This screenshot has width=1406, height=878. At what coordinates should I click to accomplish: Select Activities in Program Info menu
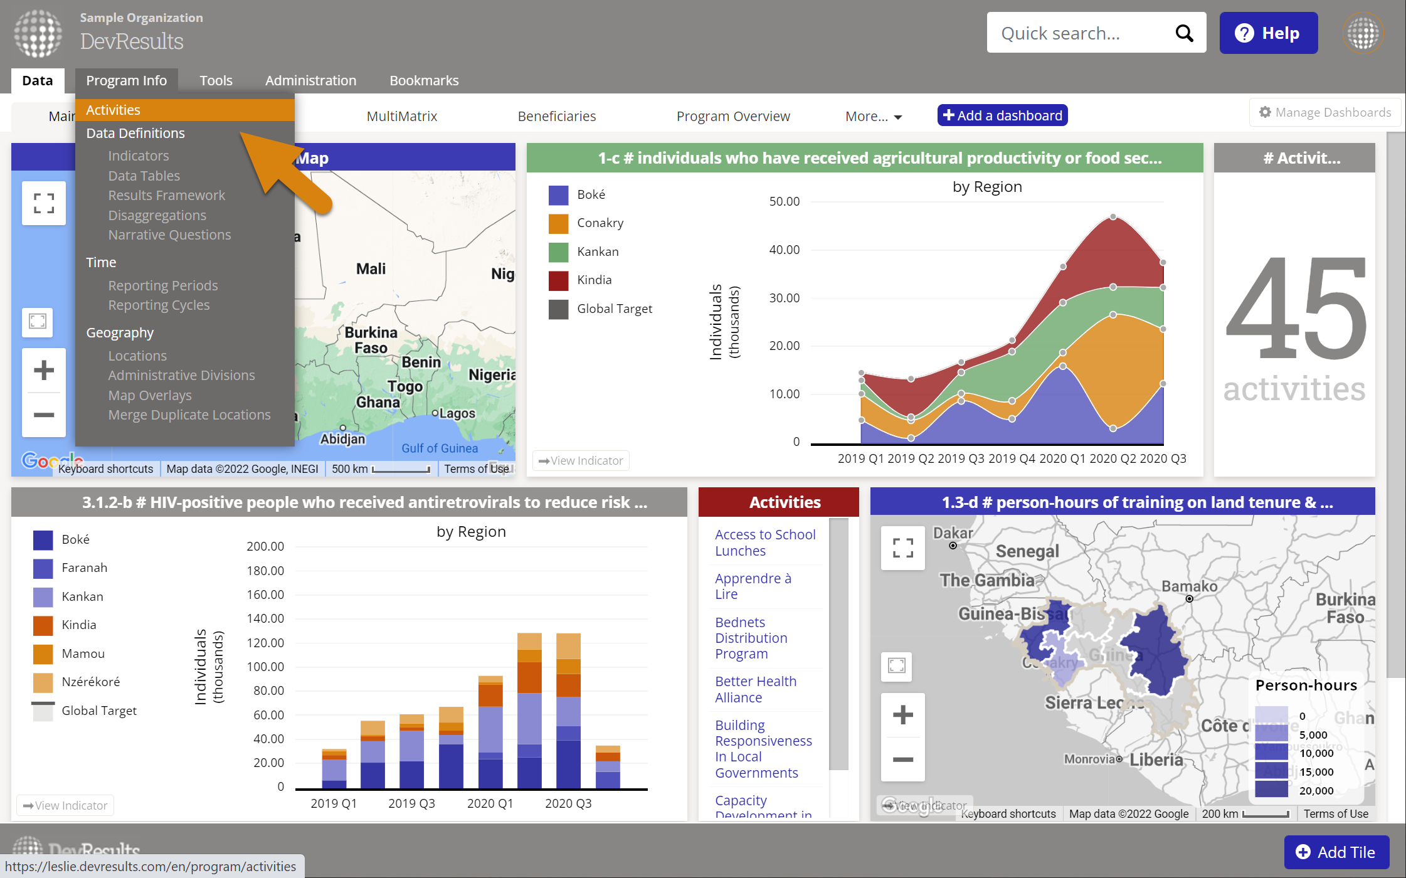(x=113, y=110)
